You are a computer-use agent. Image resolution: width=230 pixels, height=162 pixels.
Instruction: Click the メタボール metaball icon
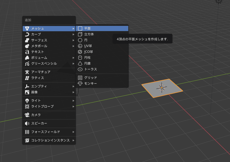pos(27,46)
